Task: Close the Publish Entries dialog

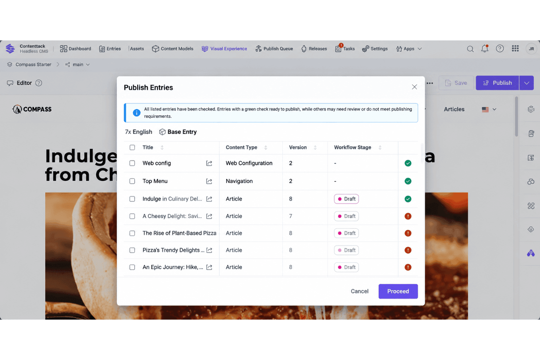Action: click(x=414, y=87)
